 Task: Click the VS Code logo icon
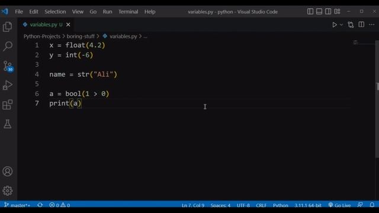[x=5, y=11]
